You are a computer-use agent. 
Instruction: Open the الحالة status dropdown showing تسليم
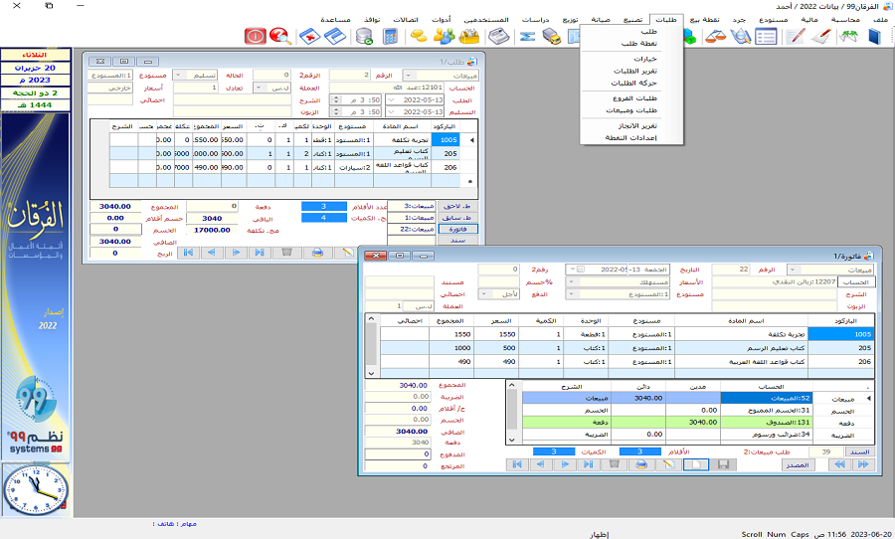click(178, 76)
